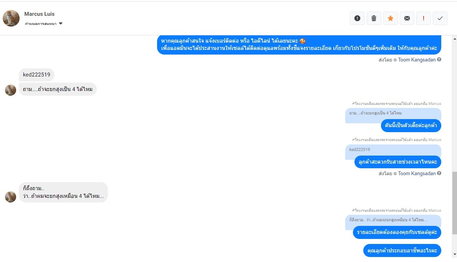This screenshot has width=457, height=262.
Task: Select the reply bubble คันนี้เป็นตัวเตี้ยค่ะลูกค้า
Action: pos(411,126)
